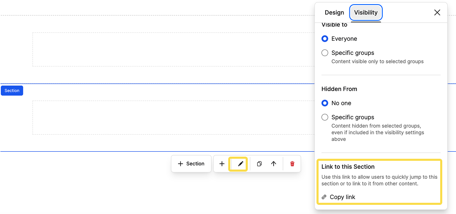Image resolution: width=456 pixels, height=214 pixels.
Task: Select the Visibility tab
Action: [366, 12]
